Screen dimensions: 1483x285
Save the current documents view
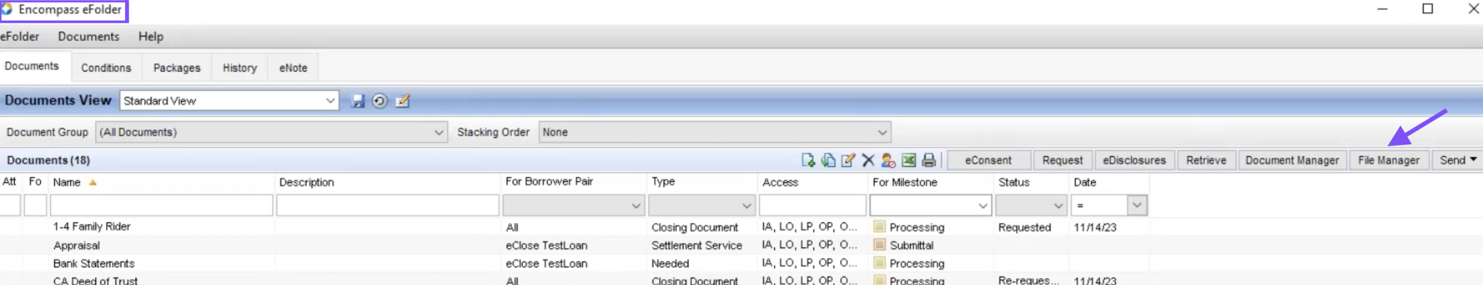coord(358,101)
